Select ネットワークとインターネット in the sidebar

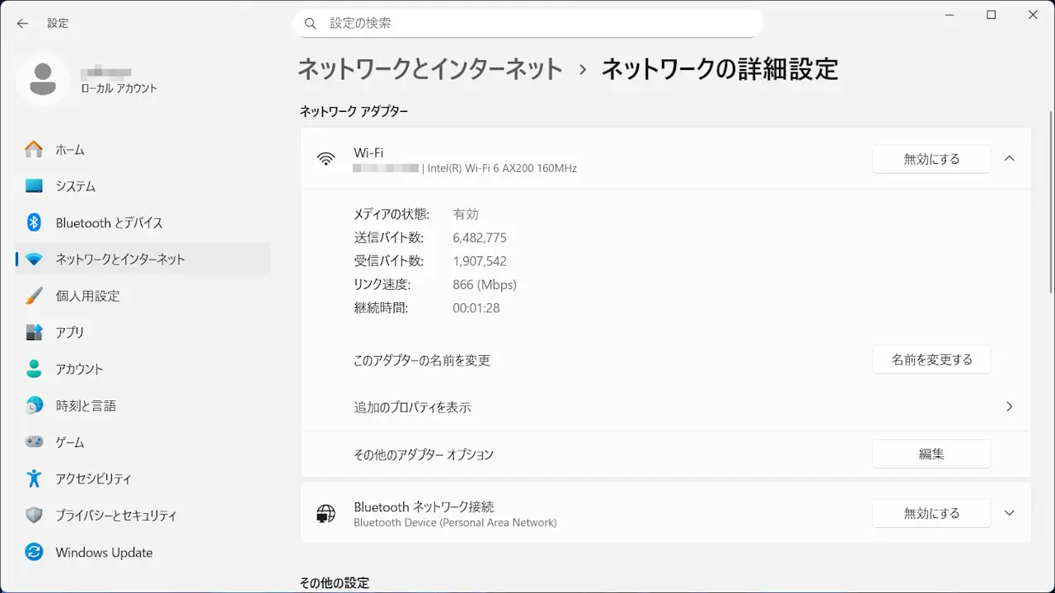click(120, 259)
